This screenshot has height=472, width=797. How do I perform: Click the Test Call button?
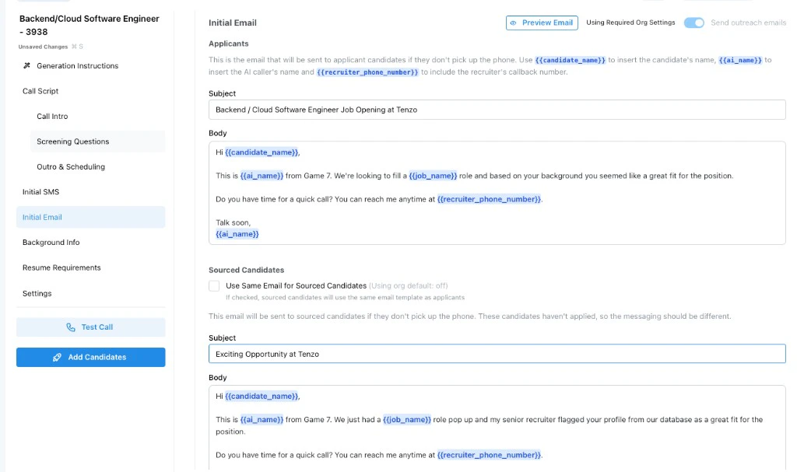coord(90,327)
